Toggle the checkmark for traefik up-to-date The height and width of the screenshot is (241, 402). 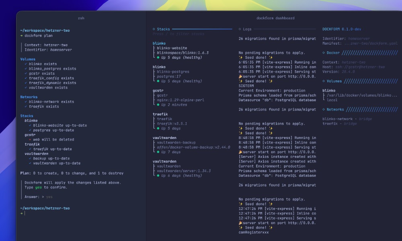click(30, 149)
